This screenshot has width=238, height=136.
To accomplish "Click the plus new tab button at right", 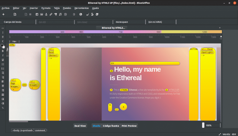I will click(x=220, y=28).
